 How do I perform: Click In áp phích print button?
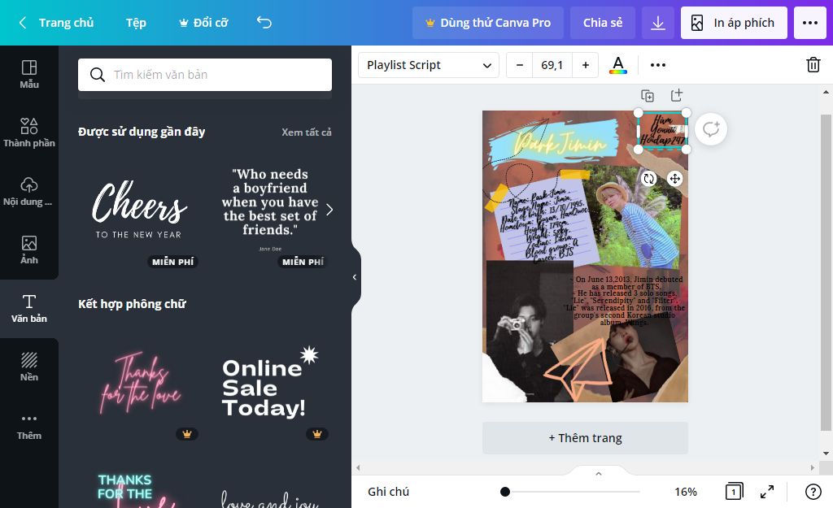point(734,23)
